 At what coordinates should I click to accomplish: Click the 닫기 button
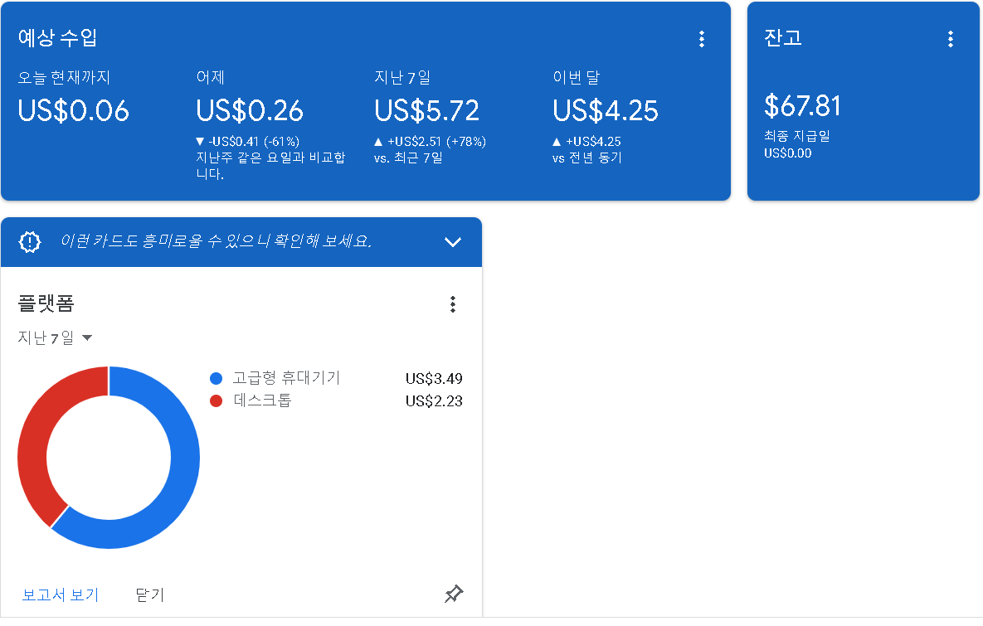[x=150, y=594]
